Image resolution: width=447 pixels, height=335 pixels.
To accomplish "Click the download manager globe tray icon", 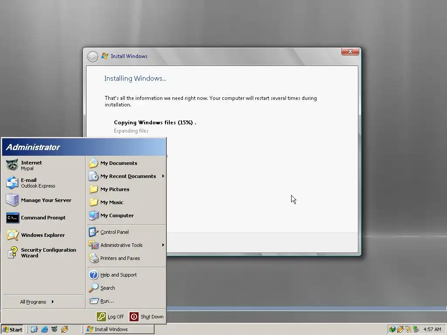I will point(392,329).
